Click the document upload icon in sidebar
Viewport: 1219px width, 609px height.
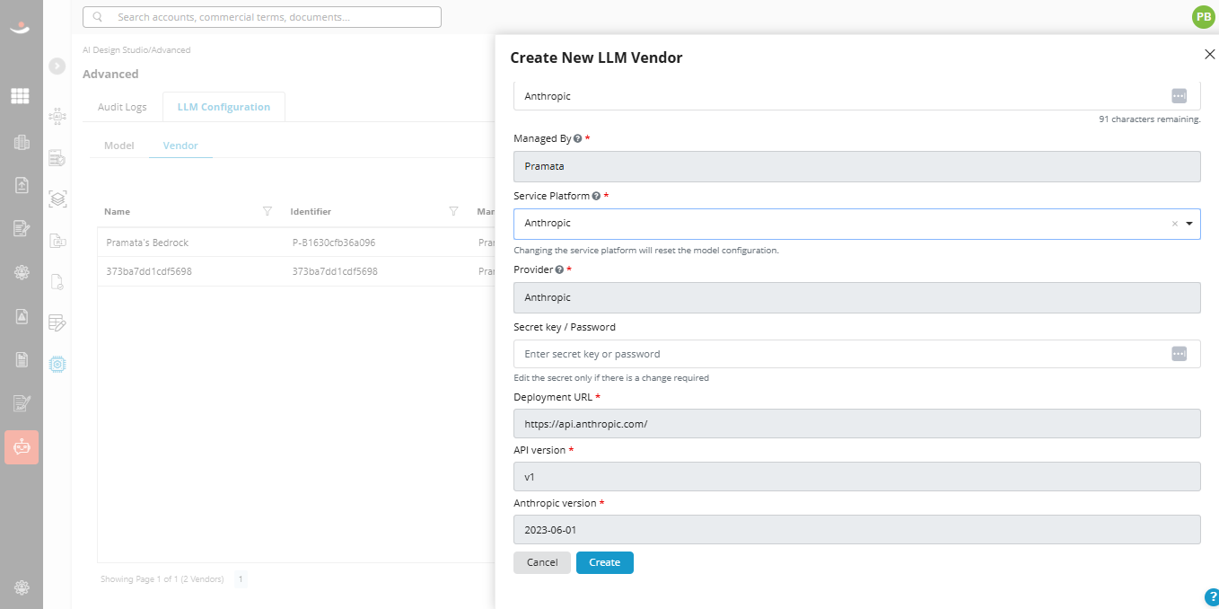tap(22, 185)
